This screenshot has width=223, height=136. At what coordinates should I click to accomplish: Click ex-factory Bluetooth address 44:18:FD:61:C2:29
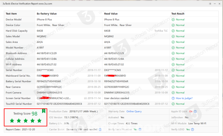click(x=47, y=53)
